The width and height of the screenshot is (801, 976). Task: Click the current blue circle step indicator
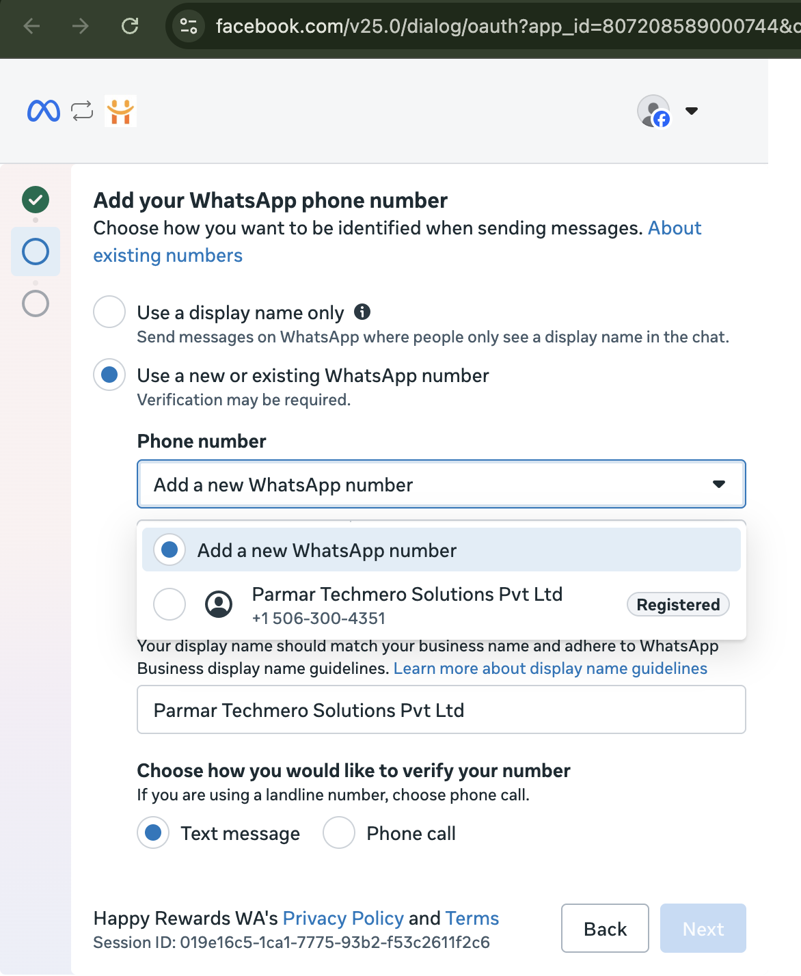coord(36,252)
